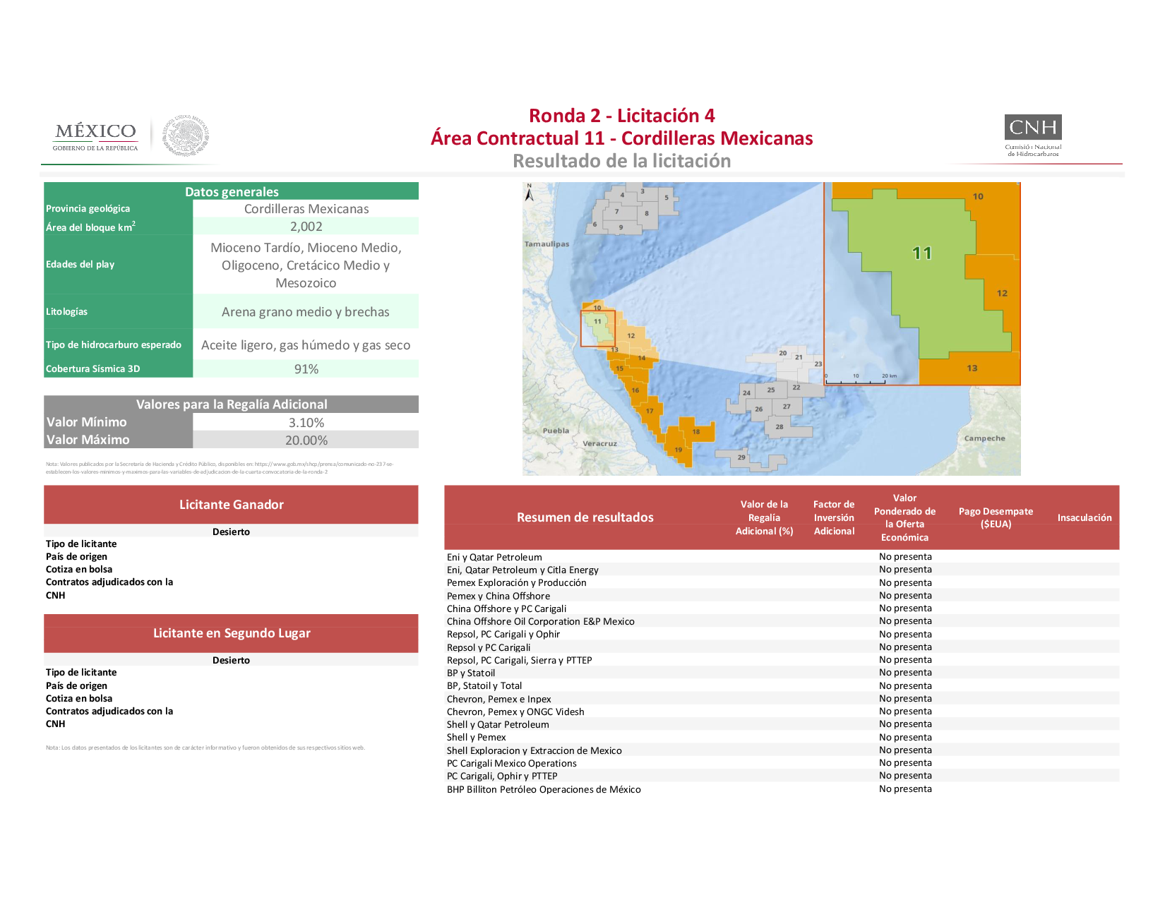Click 'Valor Ponderado de la Oferta Económica' header

click(905, 517)
